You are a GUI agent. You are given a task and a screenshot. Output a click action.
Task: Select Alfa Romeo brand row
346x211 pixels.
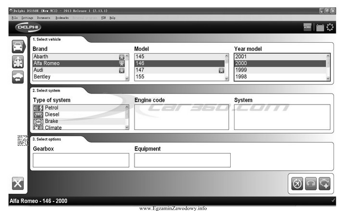pyautogui.click(x=79, y=63)
